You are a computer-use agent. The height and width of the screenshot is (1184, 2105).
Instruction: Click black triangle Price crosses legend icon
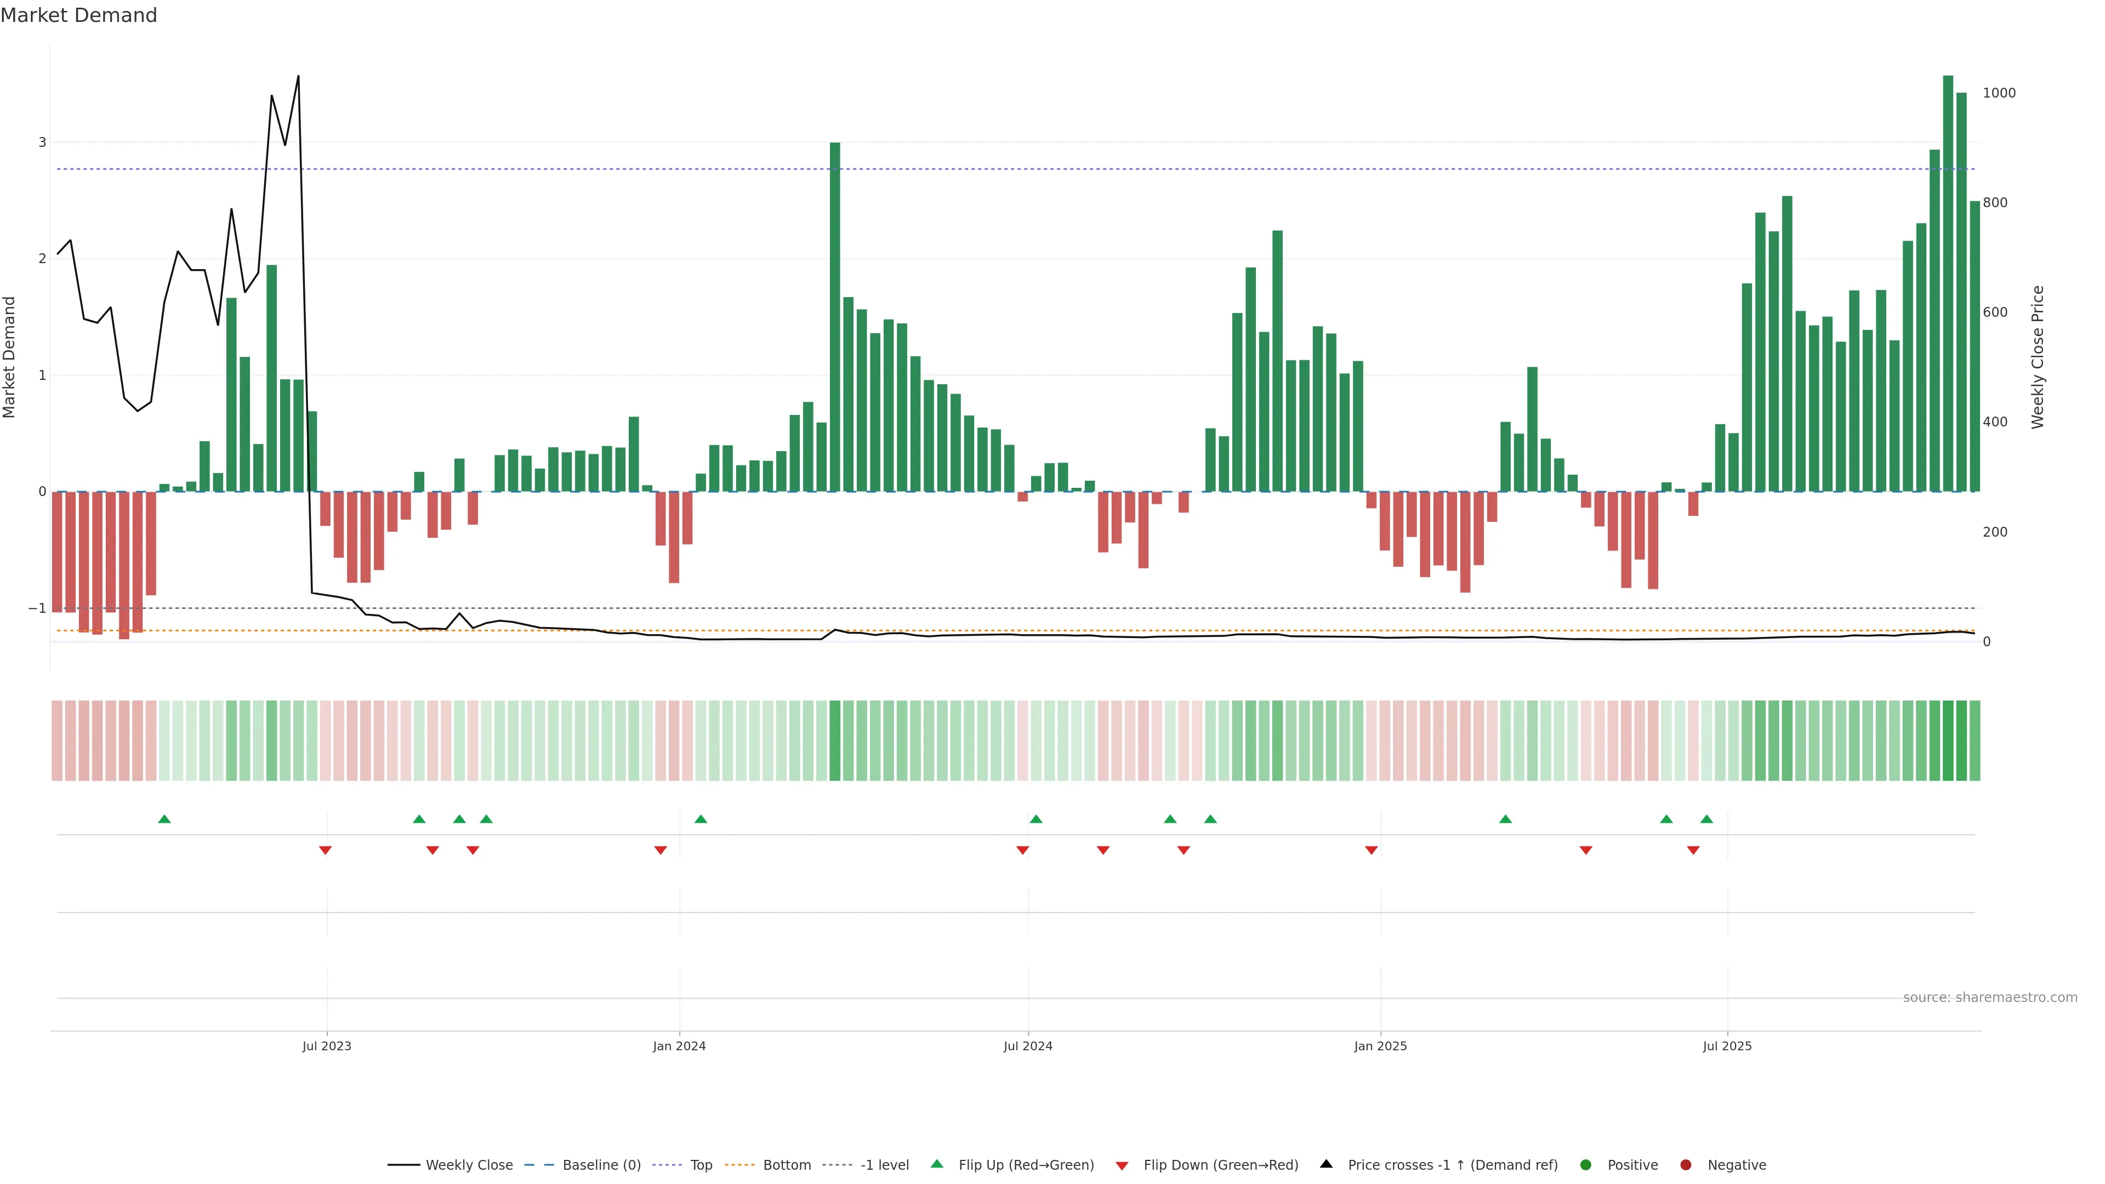[1326, 1164]
